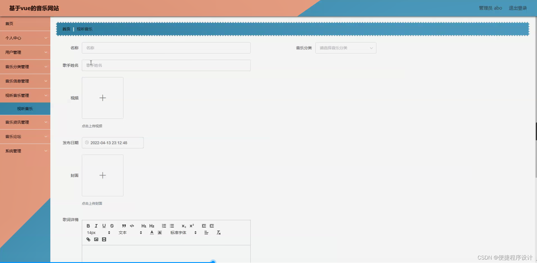537x263 pixels.
Task: Click the 点击上传视频 hint text
Action: coord(92,126)
